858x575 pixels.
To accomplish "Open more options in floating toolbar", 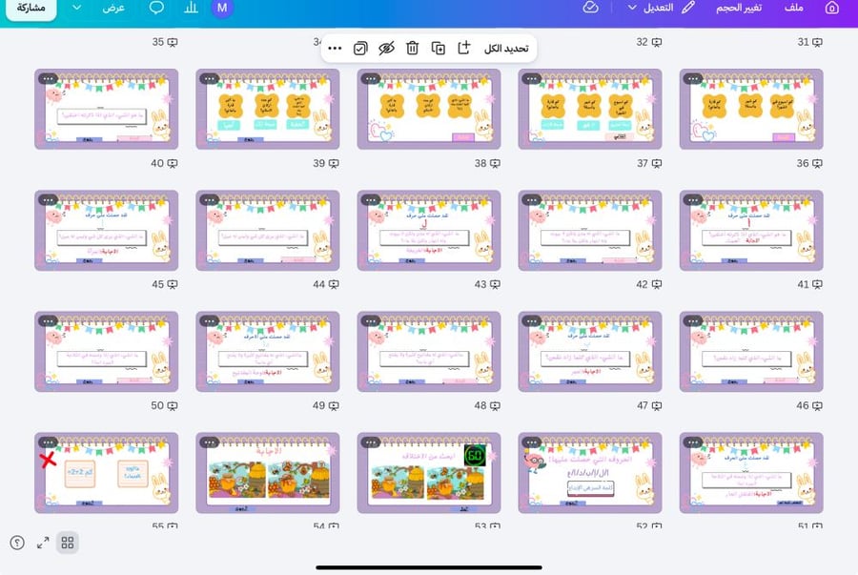I will point(335,48).
